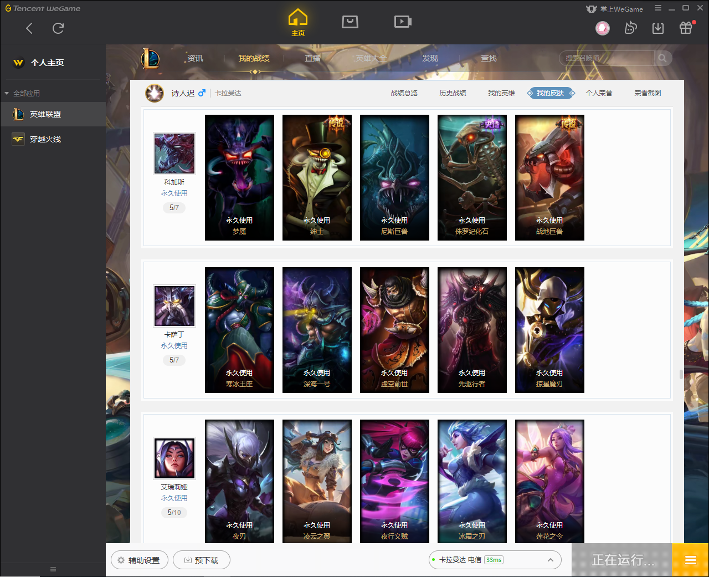709x577 pixels.
Task: Open the 夜行义贼 skin card
Action: [x=394, y=481]
